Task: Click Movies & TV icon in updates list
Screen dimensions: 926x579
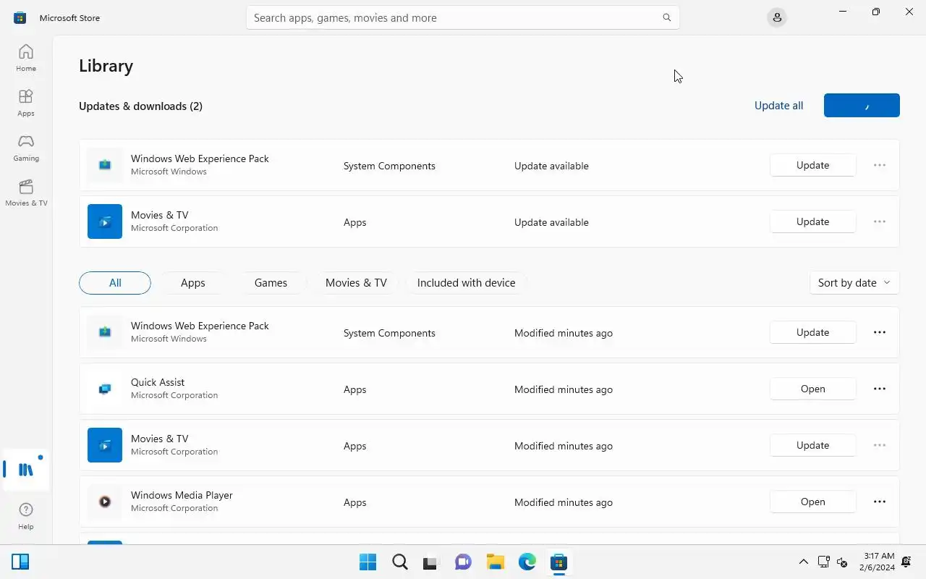Action: pyautogui.click(x=105, y=221)
